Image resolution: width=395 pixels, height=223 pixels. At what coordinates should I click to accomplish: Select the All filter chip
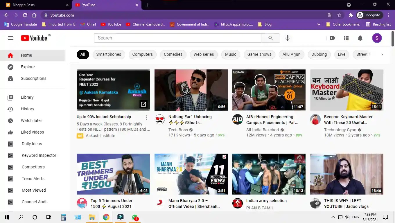point(83,54)
